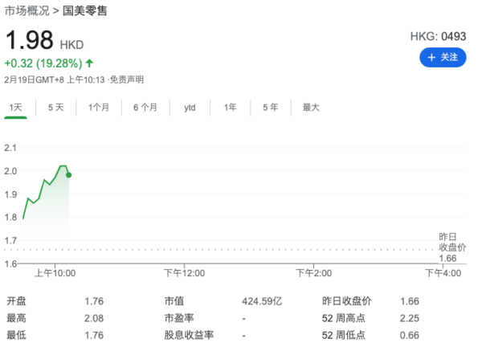Click the 2.1 y-axis label
The height and width of the screenshot is (355, 482).
point(10,148)
